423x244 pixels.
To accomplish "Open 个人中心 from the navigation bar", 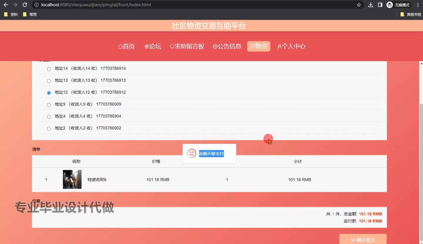I will pos(291,46).
